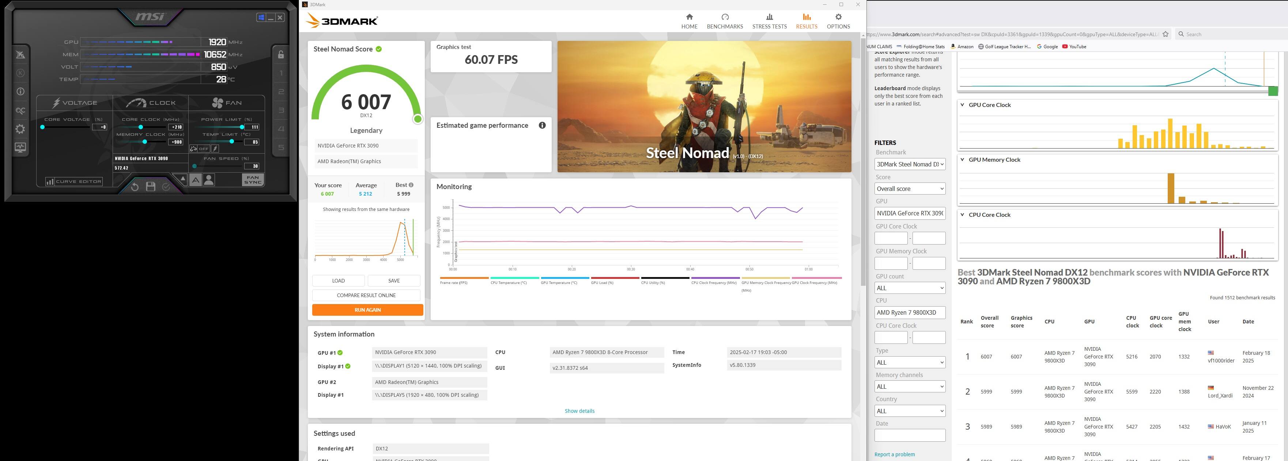Enable auto fan speed A button
This screenshot has width=1288, height=461.
(x=196, y=180)
